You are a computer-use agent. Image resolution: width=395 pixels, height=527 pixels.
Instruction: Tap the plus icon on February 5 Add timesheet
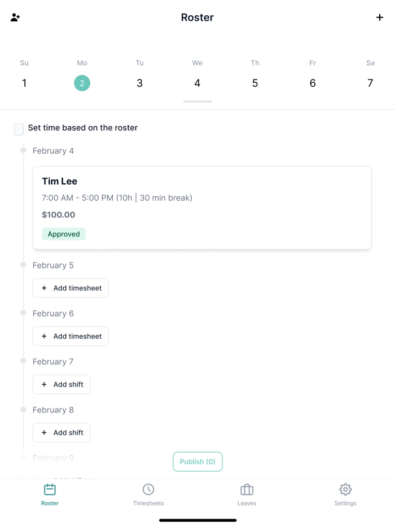[x=45, y=288]
